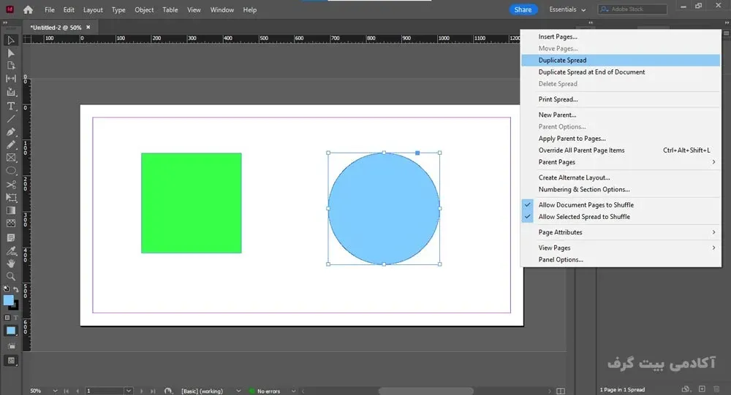The height and width of the screenshot is (395, 731).
Task: Open the zoom level dropdown
Action: coord(55,391)
